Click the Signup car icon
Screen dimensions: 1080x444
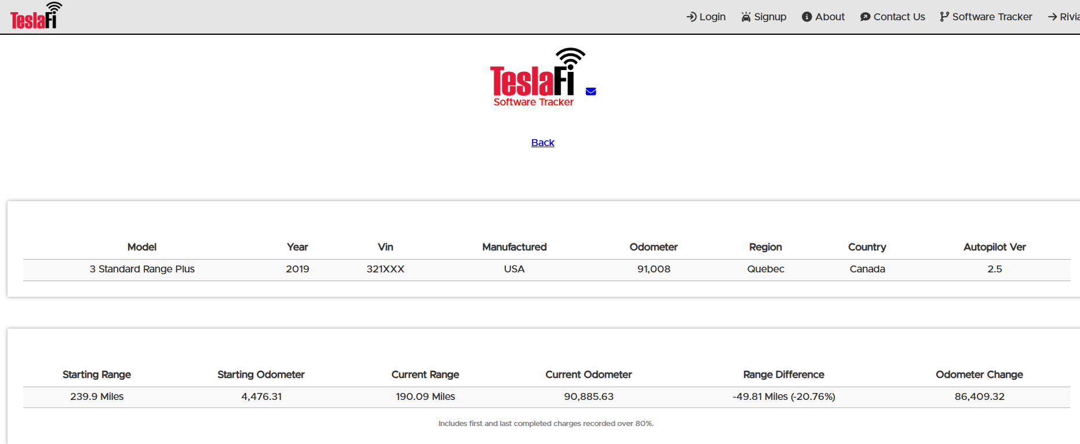click(746, 17)
